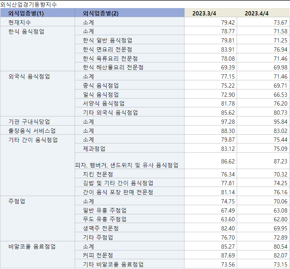Click the 외식업종별(2) column header
This screenshot has height=269, width=290.
point(129,13)
